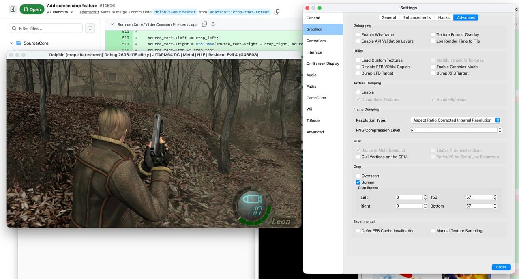Collapse the Present.cpp diff chevron
Image resolution: width=519 pixels, height=279 pixels.
[112, 24]
